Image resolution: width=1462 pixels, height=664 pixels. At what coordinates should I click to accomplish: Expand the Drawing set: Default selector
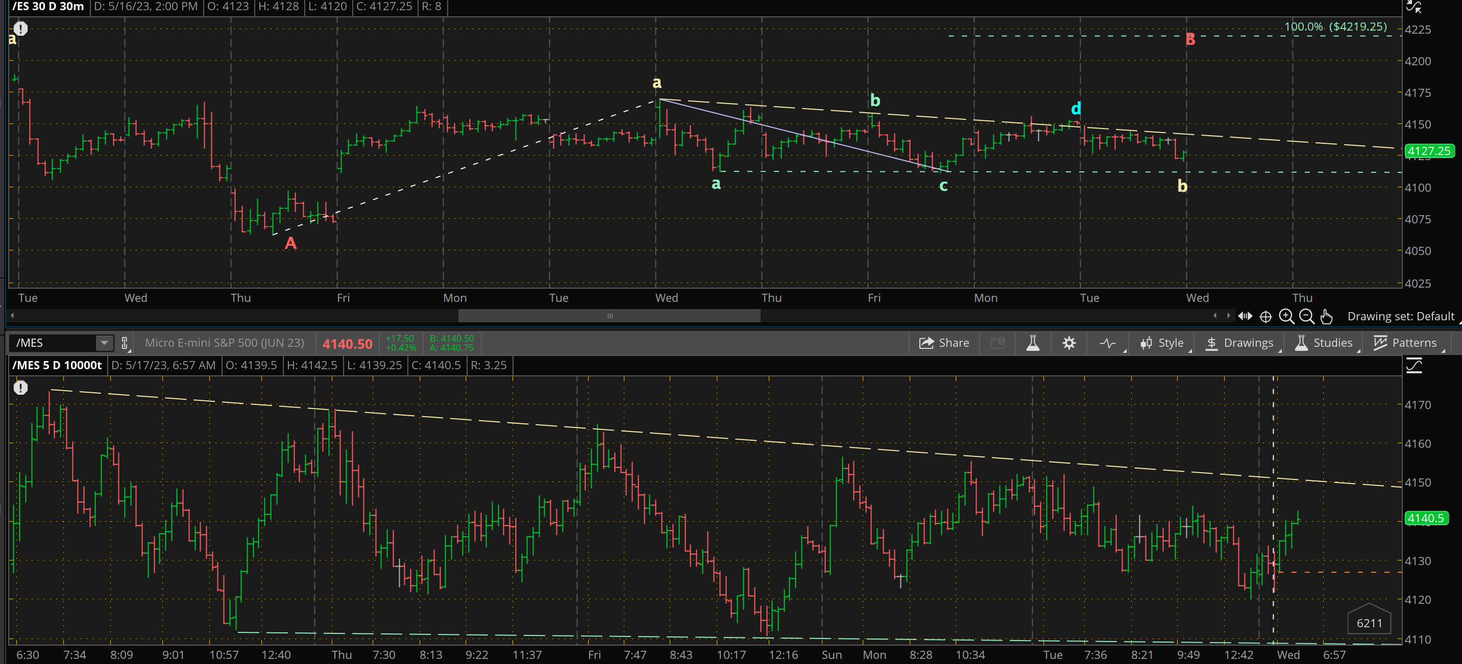1401,316
